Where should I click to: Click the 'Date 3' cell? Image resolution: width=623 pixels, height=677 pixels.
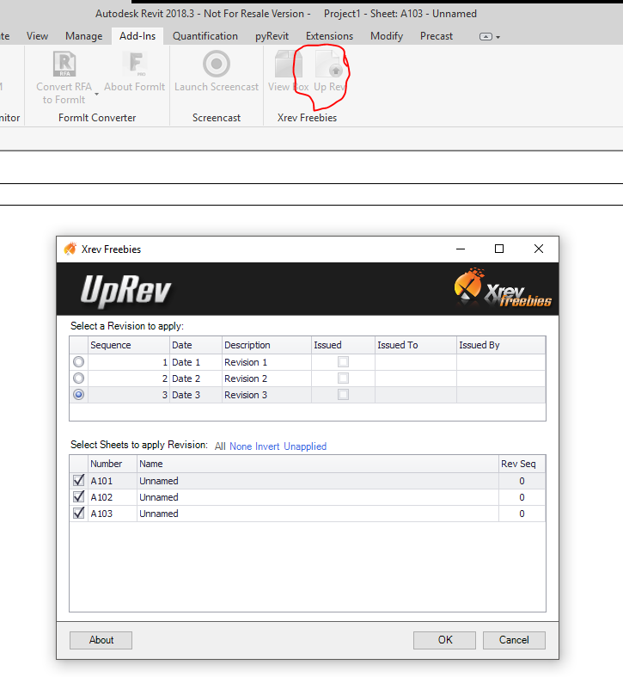point(195,395)
